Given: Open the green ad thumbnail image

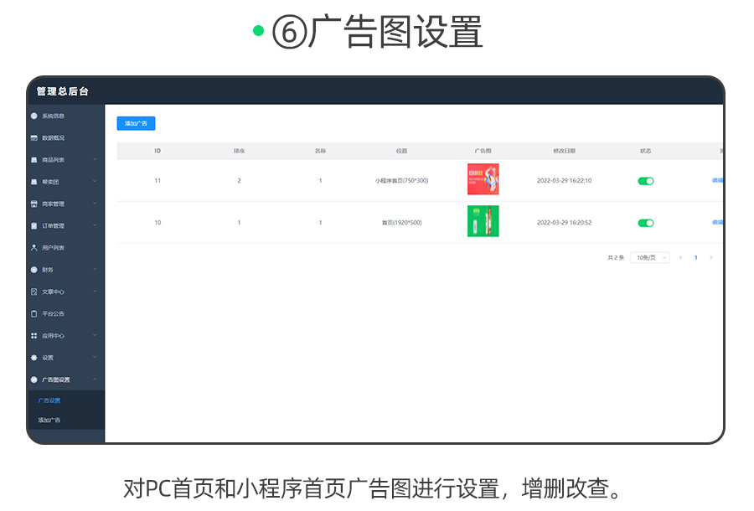Looking at the screenshot, I should [x=483, y=221].
